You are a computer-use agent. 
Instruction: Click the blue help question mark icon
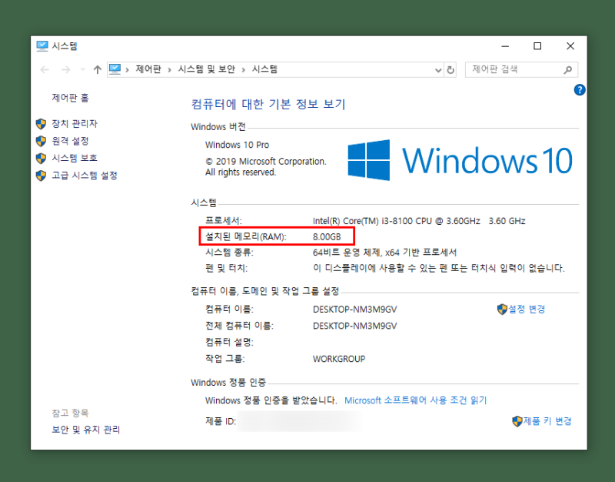click(x=580, y=90)
